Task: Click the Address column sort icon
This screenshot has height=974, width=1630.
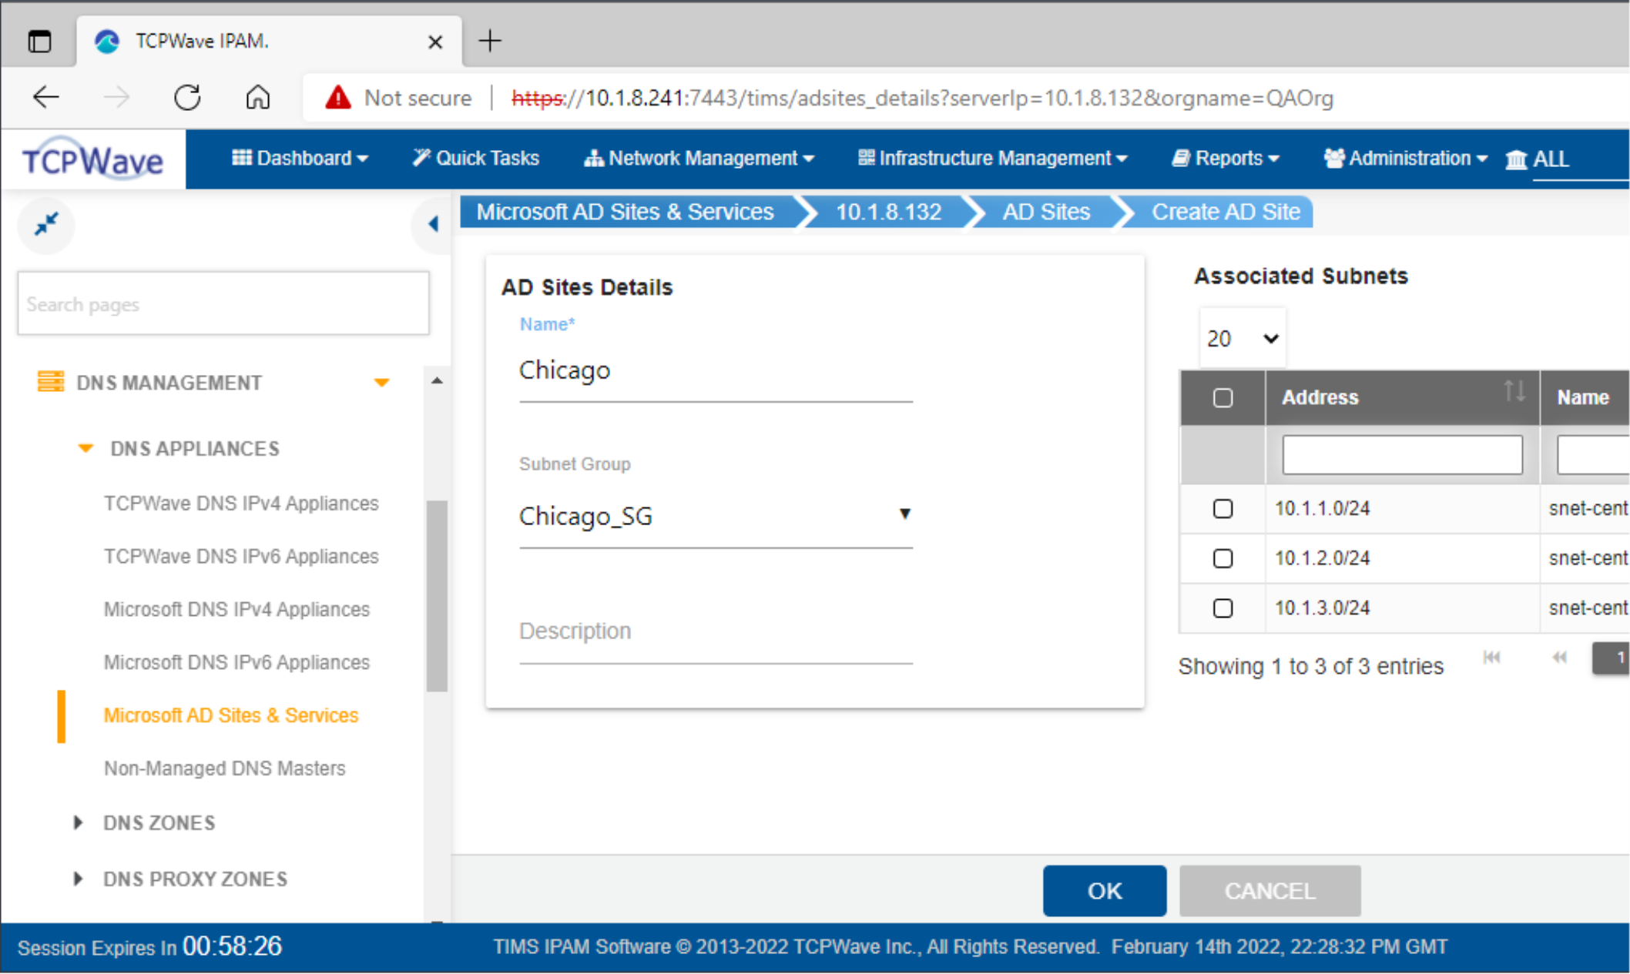Action: [1514, 391]
